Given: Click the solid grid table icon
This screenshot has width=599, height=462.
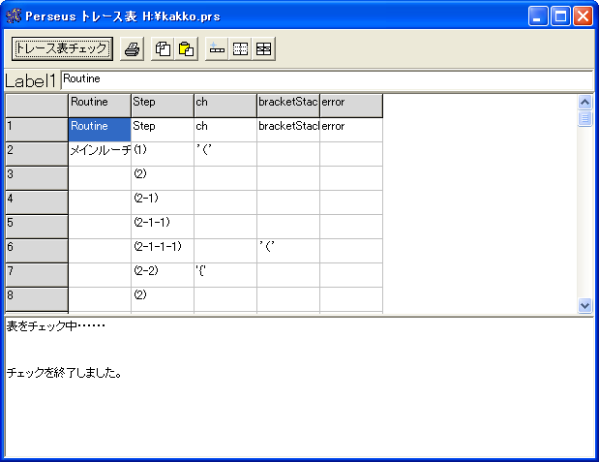Looking at the screenshot, I should pyautogui.click(x=263, y=48).
